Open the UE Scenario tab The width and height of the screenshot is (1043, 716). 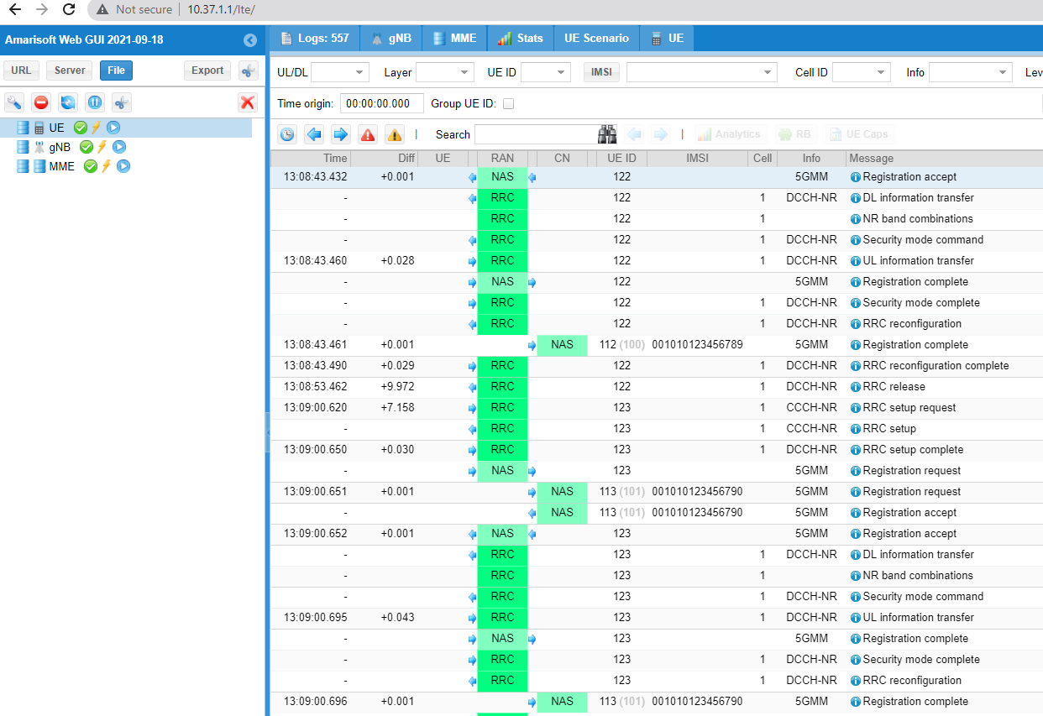tap(596, 39)
